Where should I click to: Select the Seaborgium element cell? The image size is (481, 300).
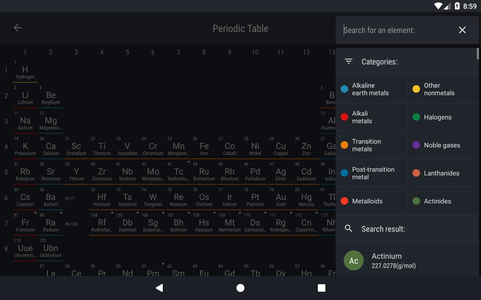[x=153, y=224]
